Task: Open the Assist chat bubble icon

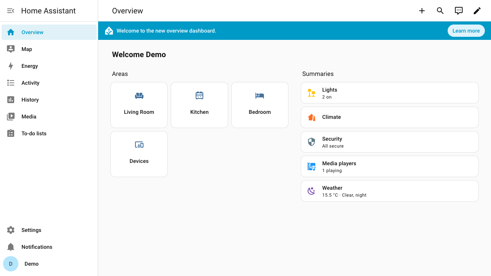Action: [459, 11]
